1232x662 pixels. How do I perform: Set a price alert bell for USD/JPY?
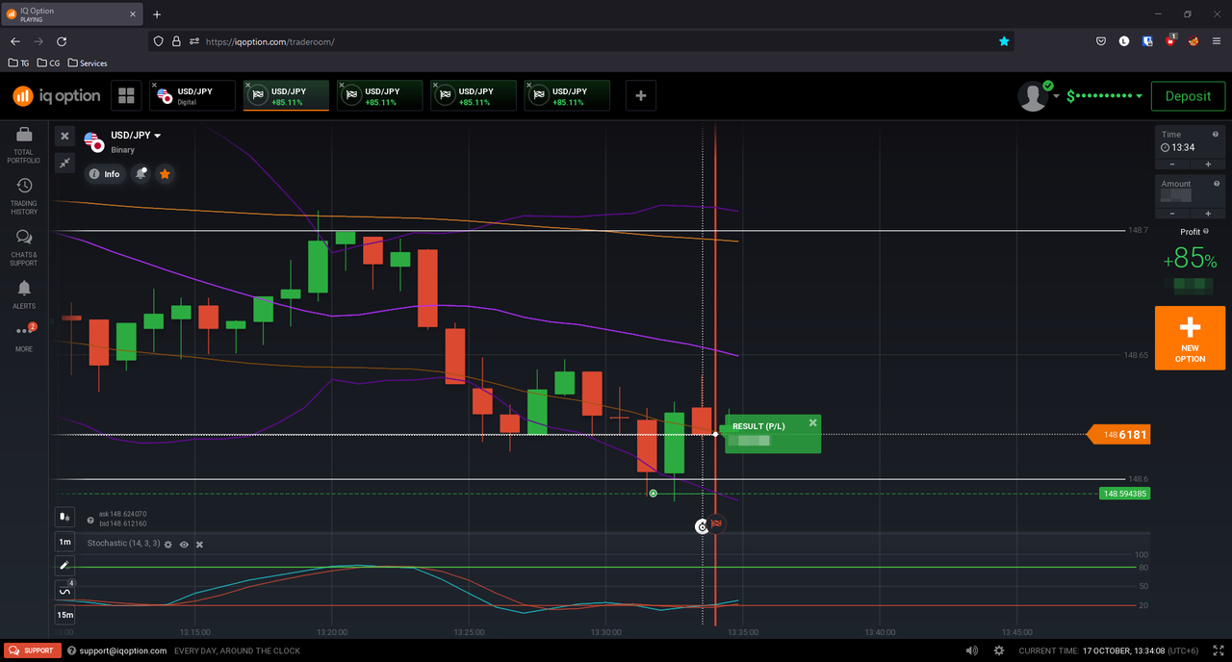click(x=141, y=174)
